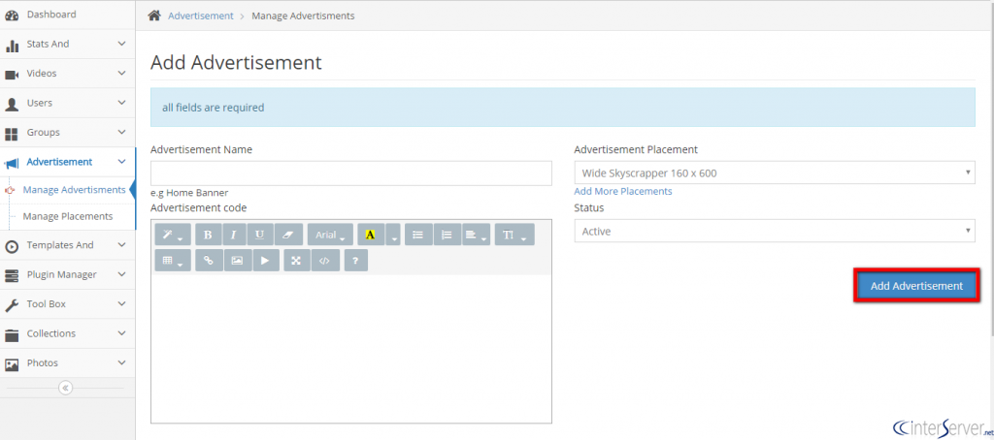Click the Dashboard gauge icon
Screen dimensions: 994x440
12,16
